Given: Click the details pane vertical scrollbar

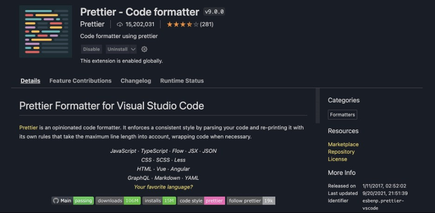Looking at the screenshot, I should tap(317, 106).
